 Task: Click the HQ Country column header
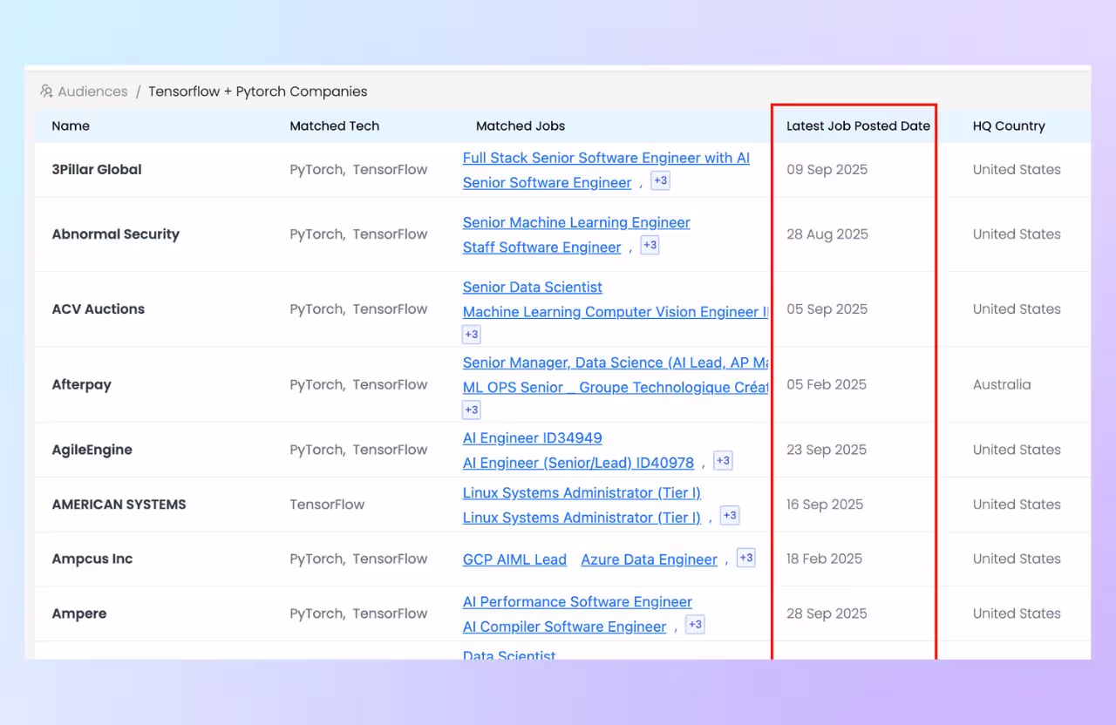(x=1009, y=126)
